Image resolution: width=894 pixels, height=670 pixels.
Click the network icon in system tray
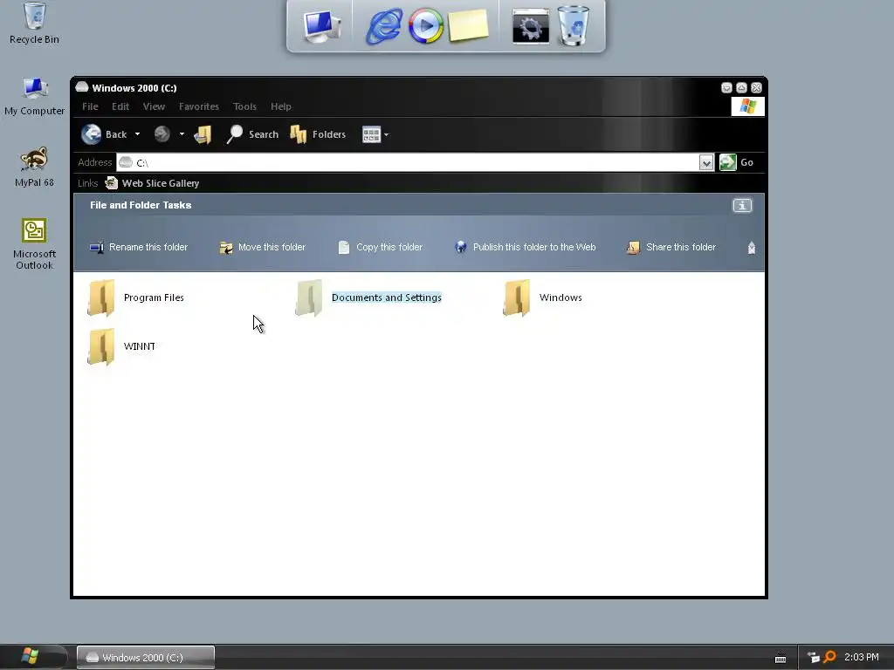point(814,658)
